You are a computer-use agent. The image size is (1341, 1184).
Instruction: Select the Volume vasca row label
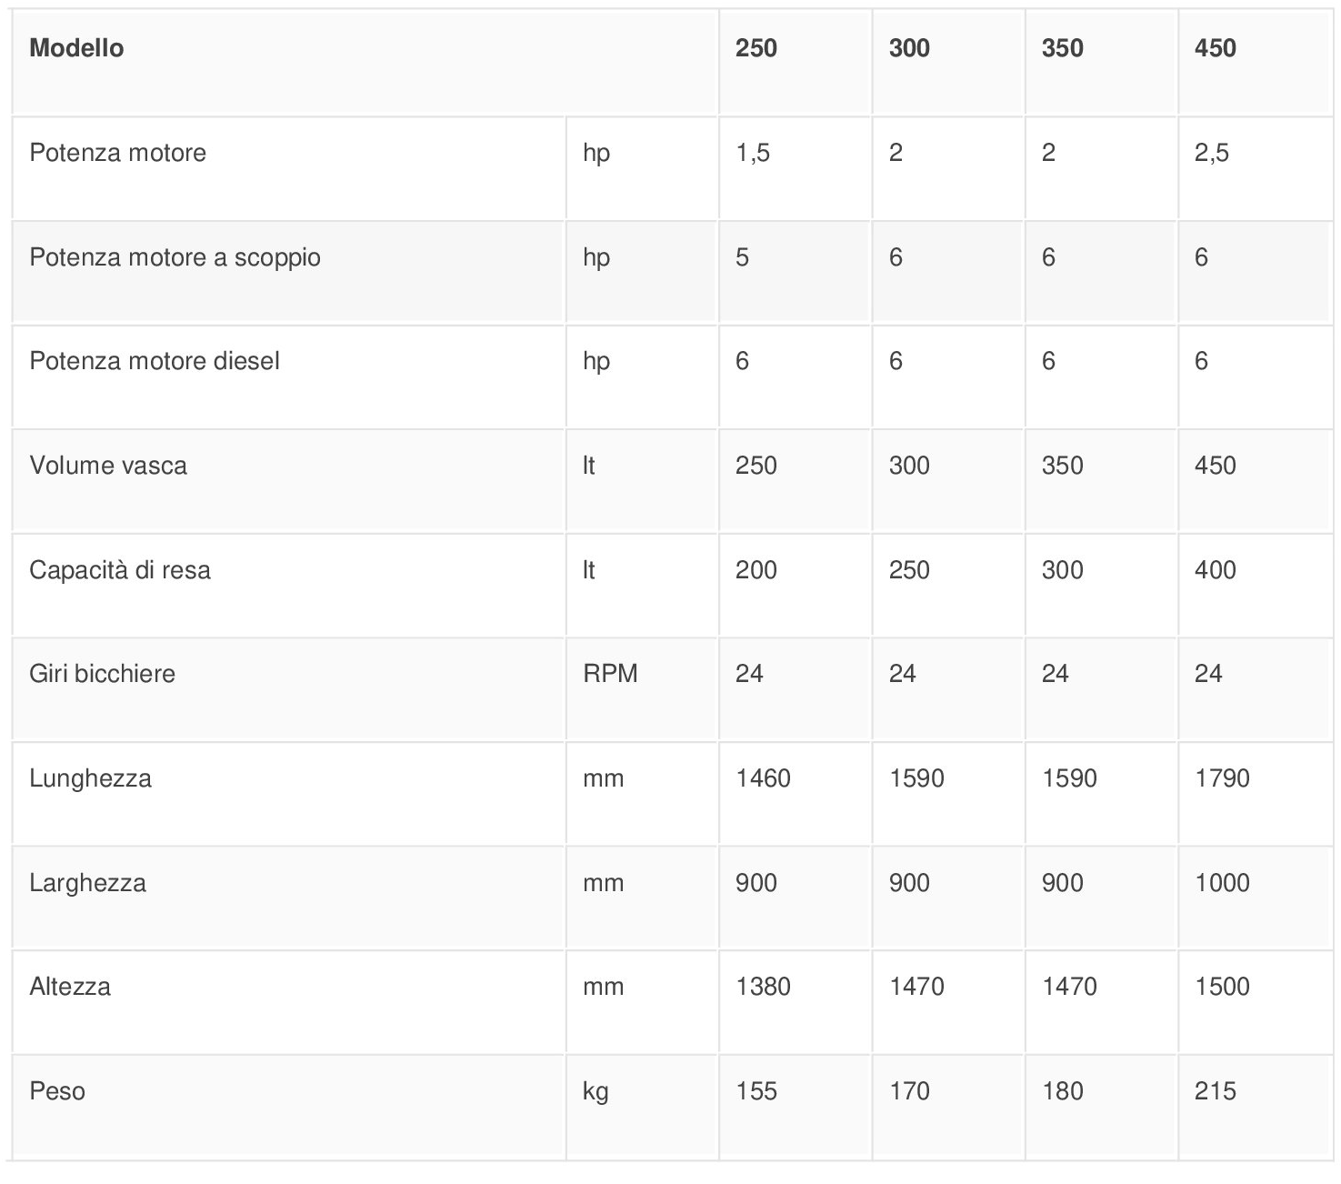(x=108, y=466)
